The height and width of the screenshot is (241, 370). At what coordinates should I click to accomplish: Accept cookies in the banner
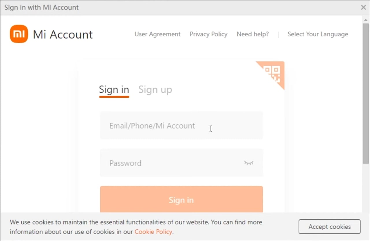point(330,227)
